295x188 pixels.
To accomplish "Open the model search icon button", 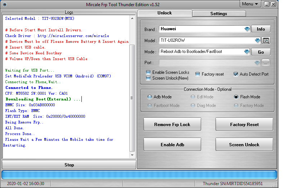I will (x=266, y=40).
